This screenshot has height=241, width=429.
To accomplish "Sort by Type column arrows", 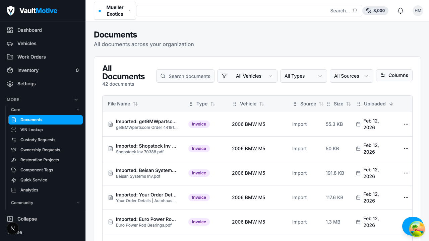I will click(213, 104).
